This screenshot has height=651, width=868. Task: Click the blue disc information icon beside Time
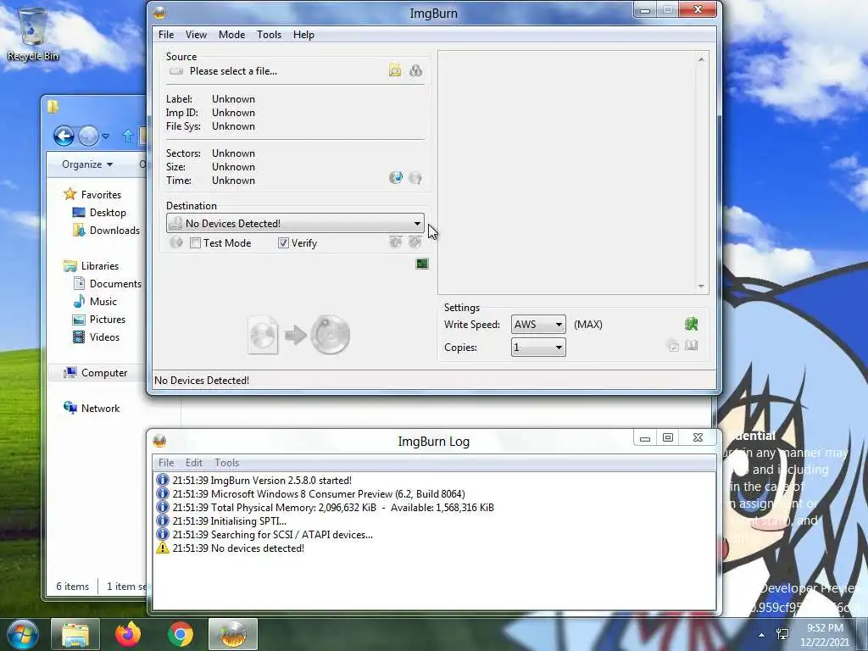click(396, 178)
